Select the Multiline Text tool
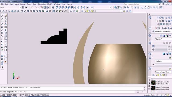The image size is (172, 97). [x=2, y=67]
